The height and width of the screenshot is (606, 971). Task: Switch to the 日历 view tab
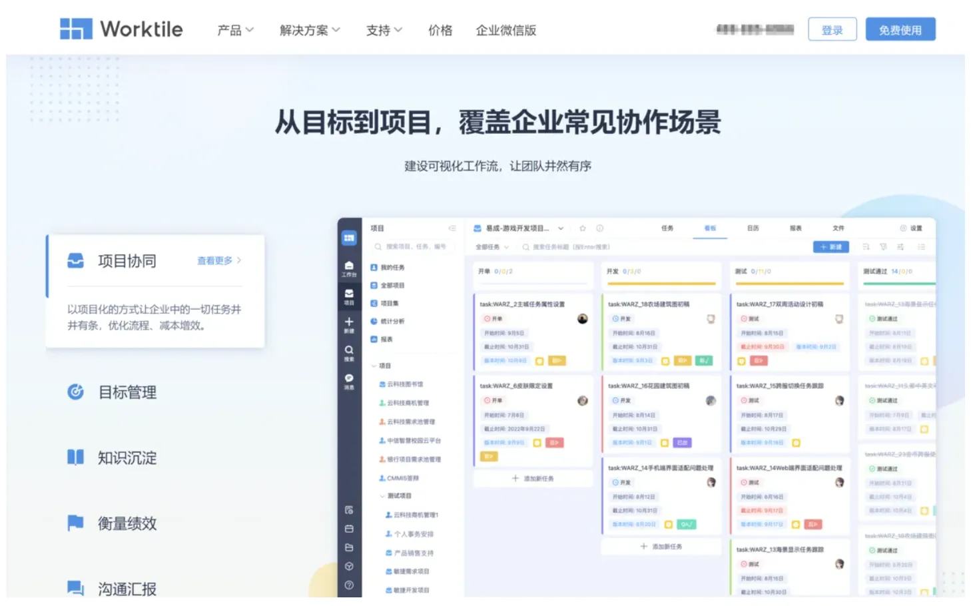tap(753, 228)
